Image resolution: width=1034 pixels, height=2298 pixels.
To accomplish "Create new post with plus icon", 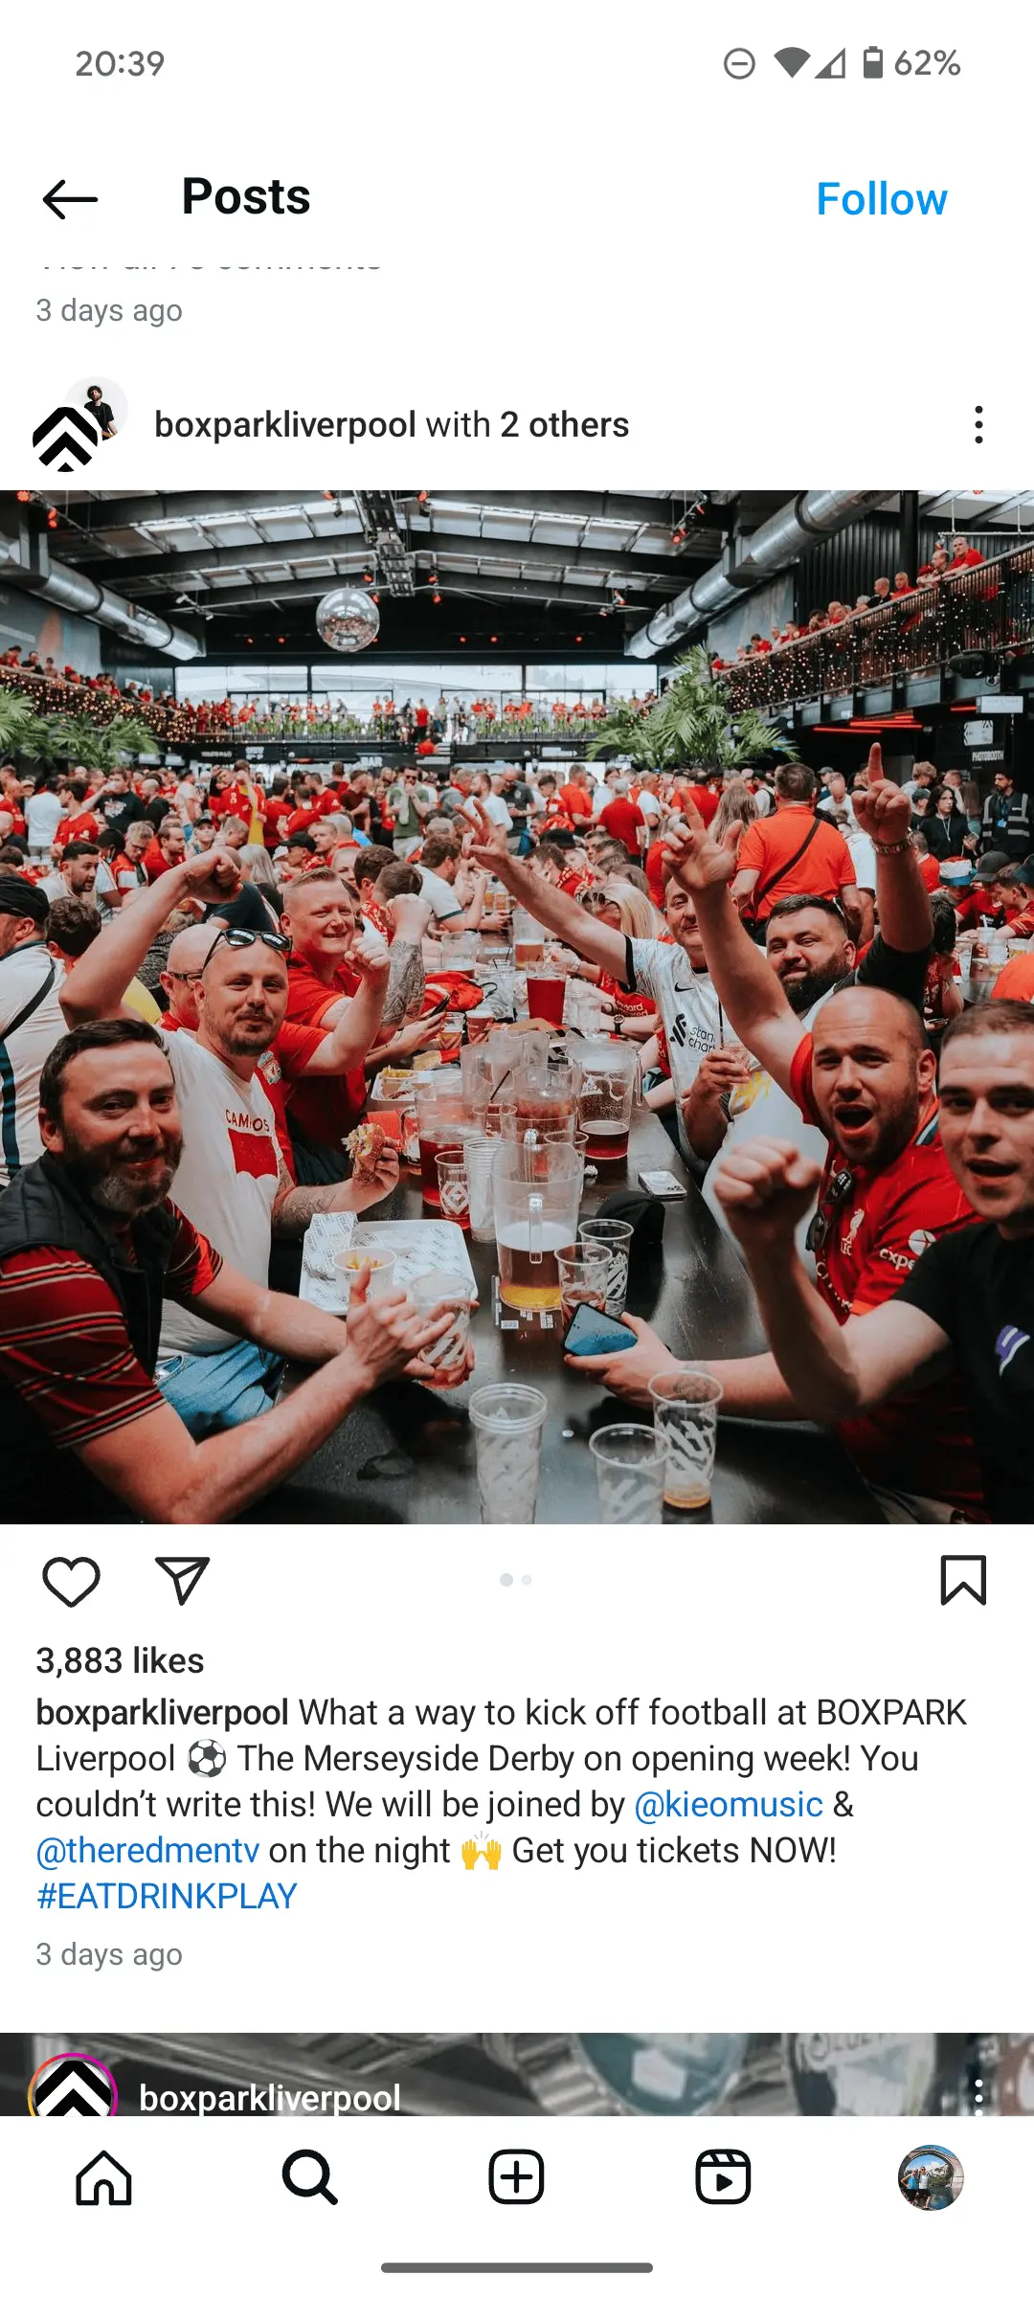I will point(516,2177).
